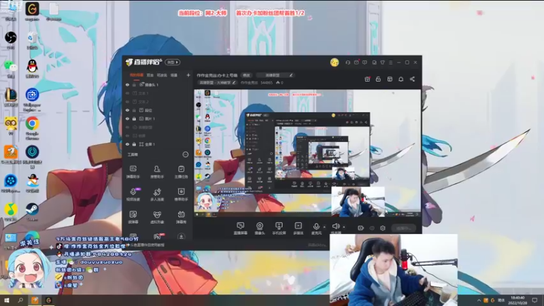The image size is (544, 306).
Task: Open the Steam desktop shortcut
Action: tap(32, 211)
